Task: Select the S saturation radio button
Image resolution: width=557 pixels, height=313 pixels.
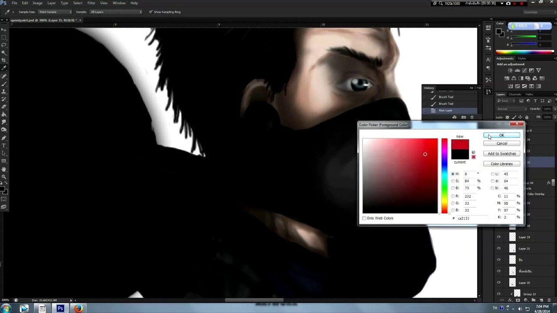Action: tap(453, 181)
